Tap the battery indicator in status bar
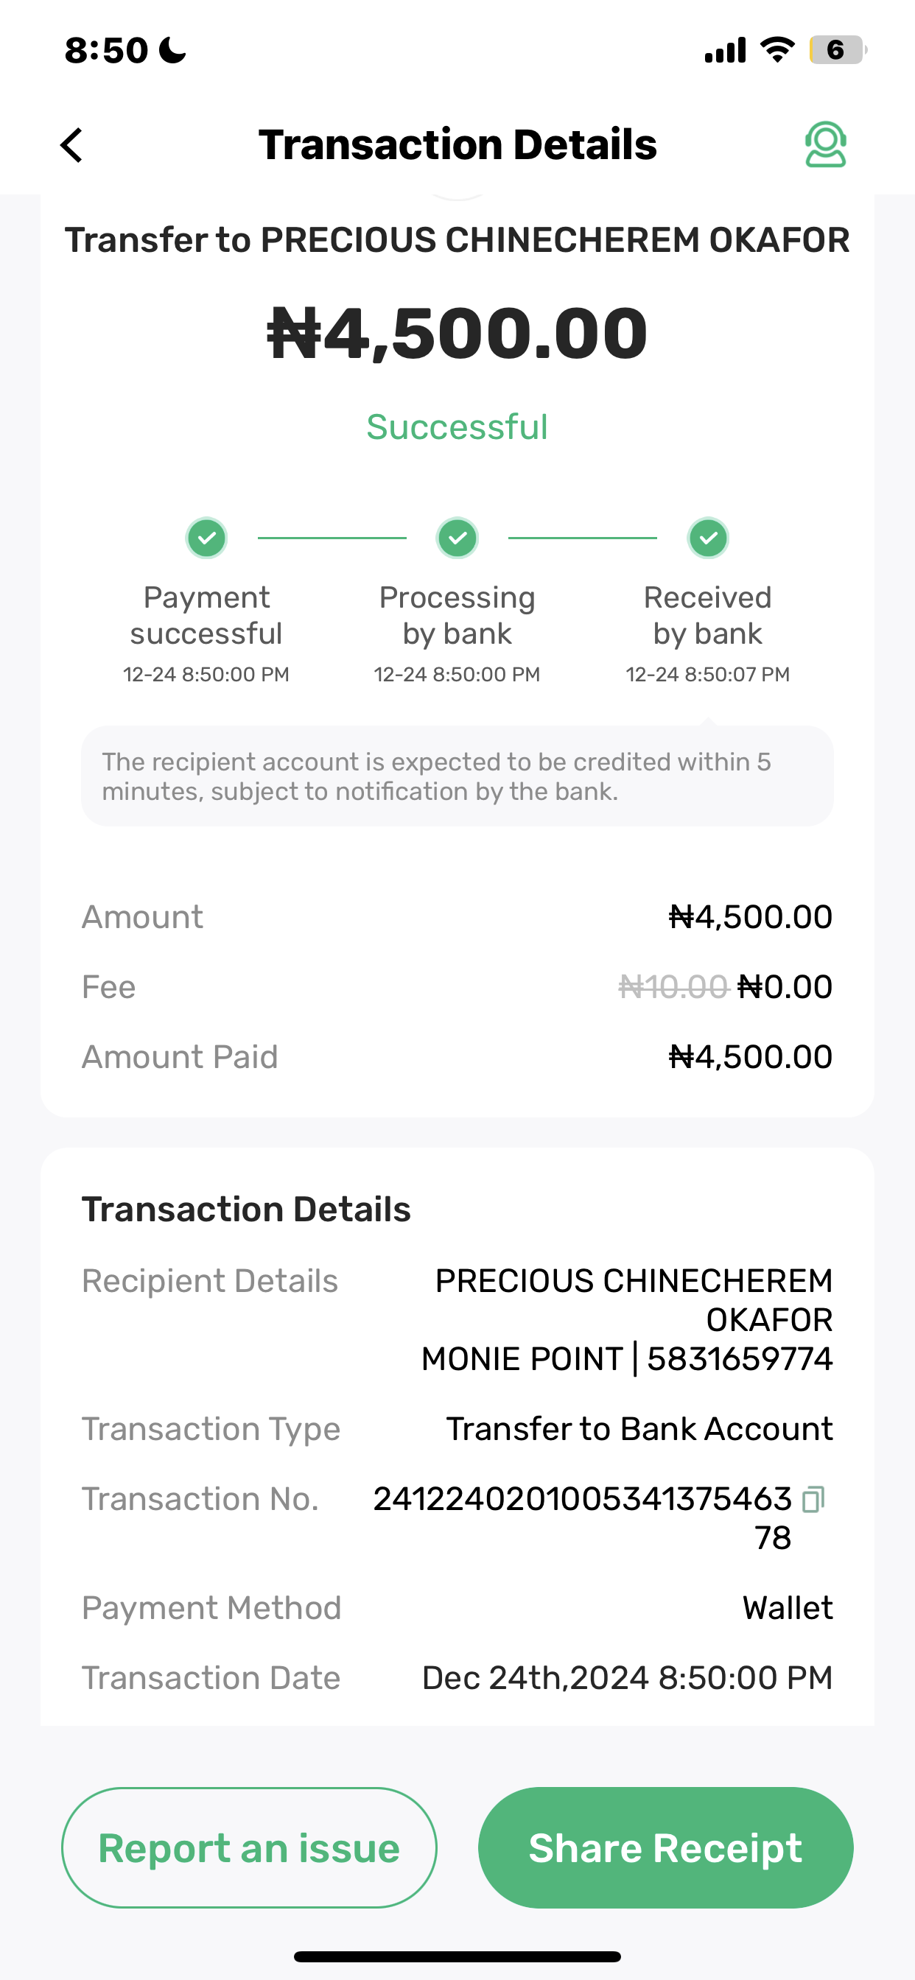This screenshot has height=1980, width=915. (x=837, y=51)
